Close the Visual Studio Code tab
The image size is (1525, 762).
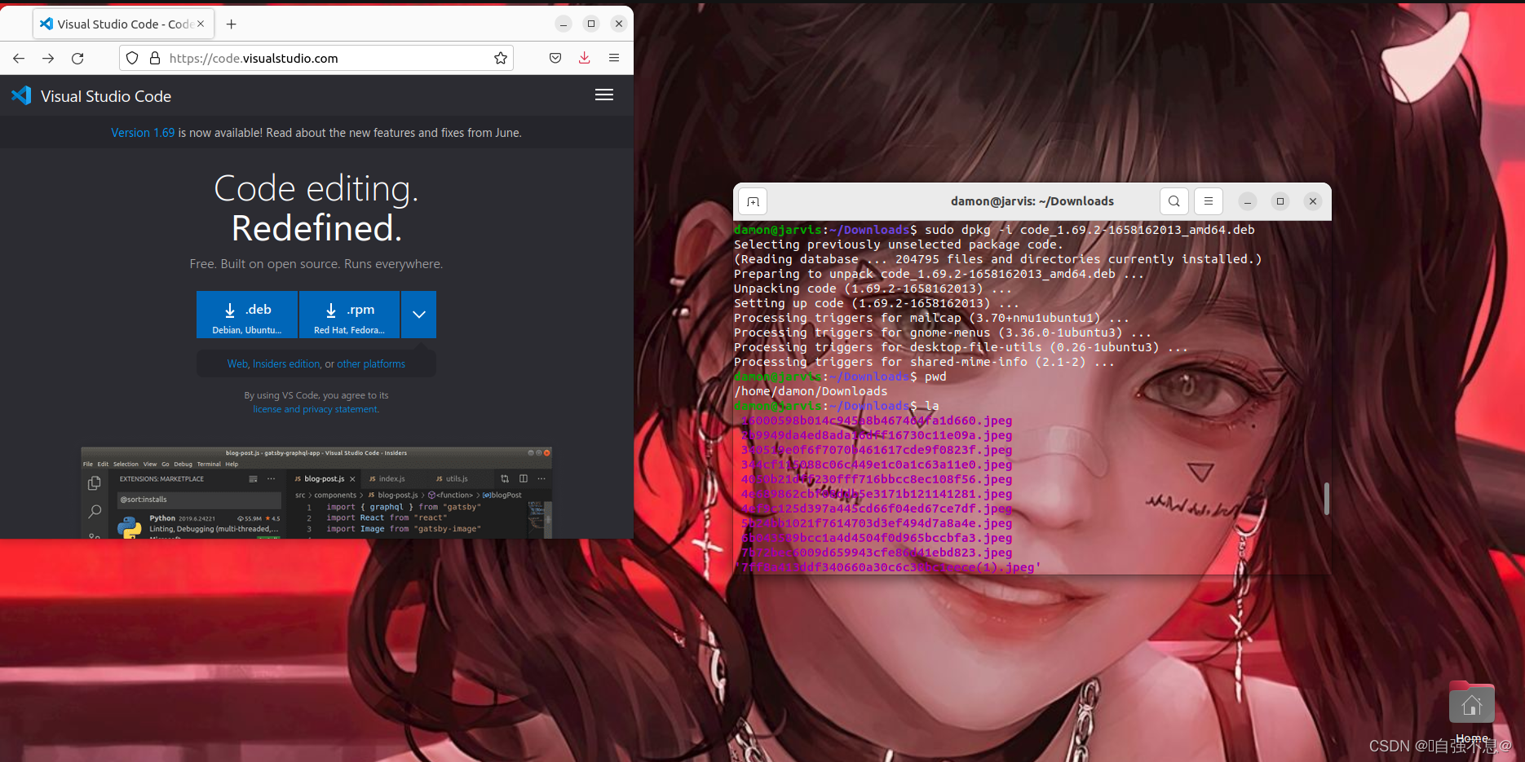[x=201, y=24]
